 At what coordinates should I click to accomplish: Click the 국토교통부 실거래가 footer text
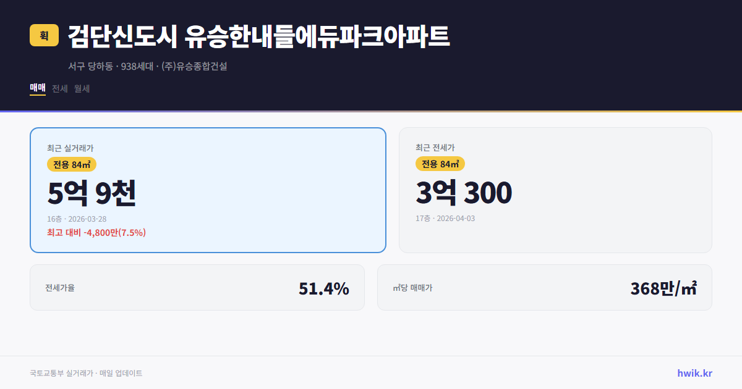[x=85, y=373]
